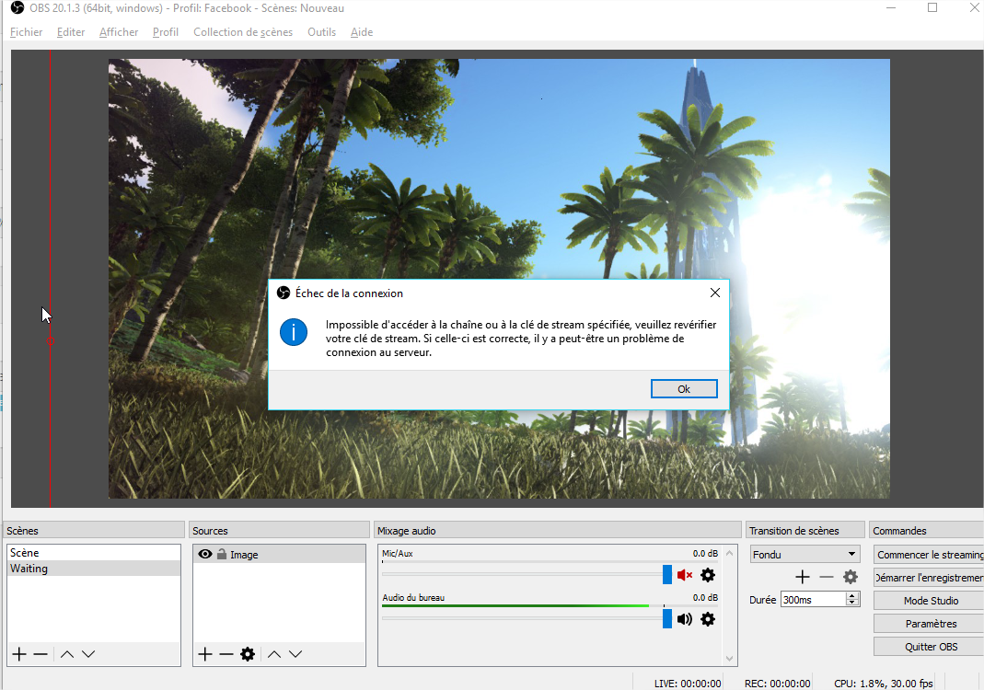Adjust the Mic/Aux volume slider handle

[667, 575]
